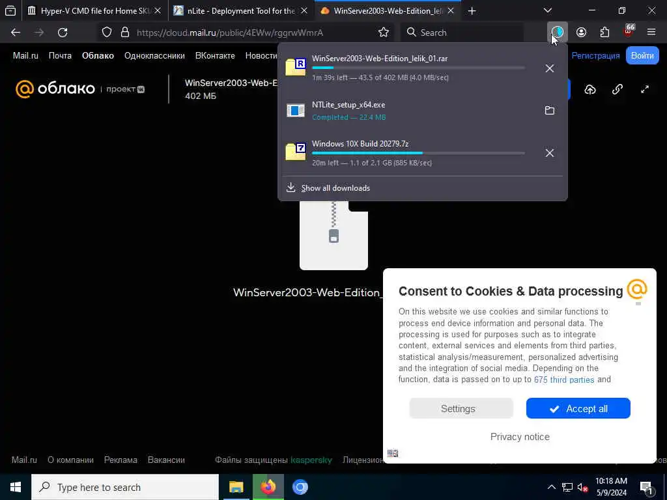
Task: List all tabs with the dropdown chevron
Action: 548,10
